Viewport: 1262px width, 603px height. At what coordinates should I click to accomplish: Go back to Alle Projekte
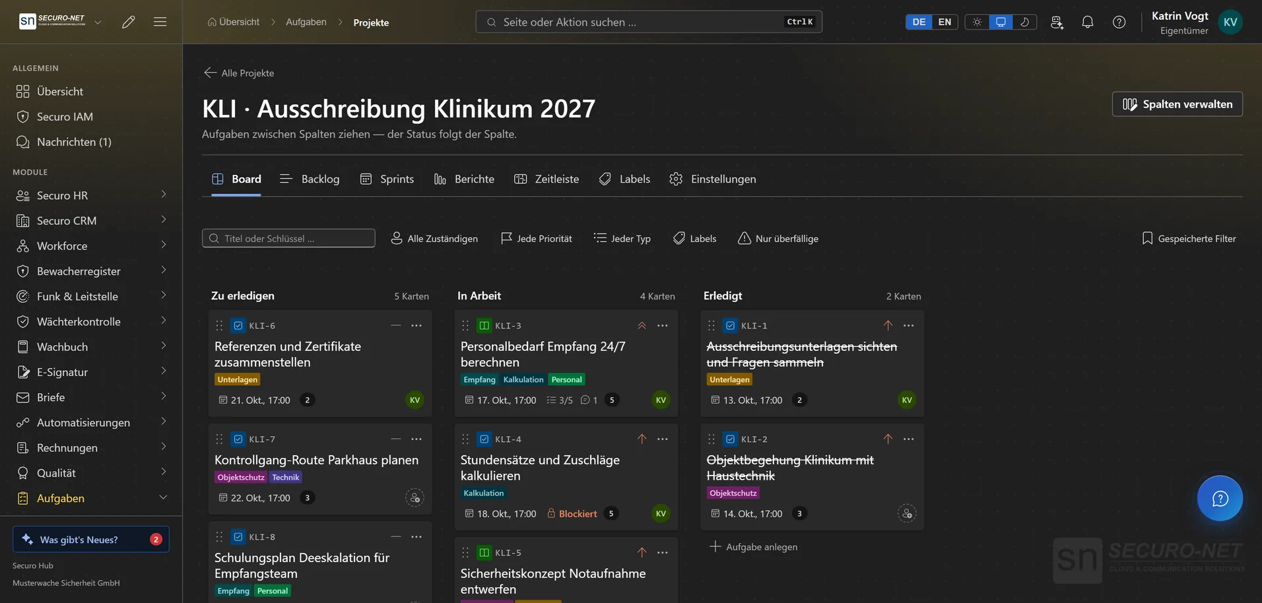point(239,73)
